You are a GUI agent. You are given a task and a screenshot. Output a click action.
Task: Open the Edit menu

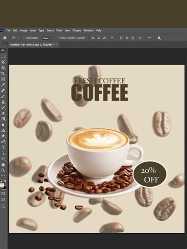click(15, 31)
